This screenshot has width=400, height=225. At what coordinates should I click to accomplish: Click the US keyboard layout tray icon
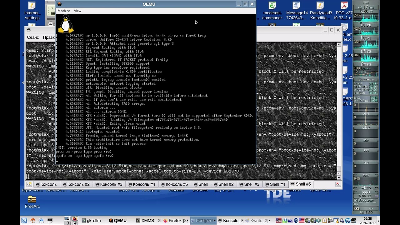click(279, 221)
